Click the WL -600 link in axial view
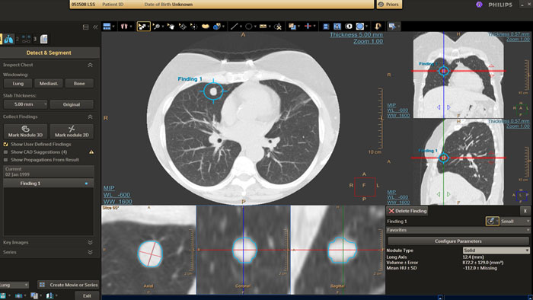Screen dimensions: 533x300 (x=117, y=195)
